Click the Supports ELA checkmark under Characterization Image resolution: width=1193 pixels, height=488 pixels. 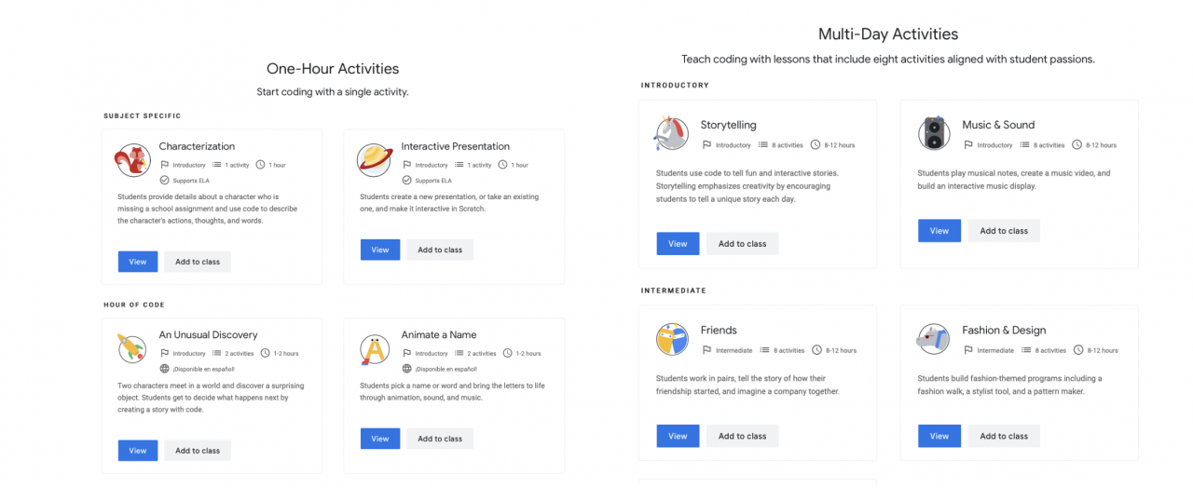pos(164,180)
